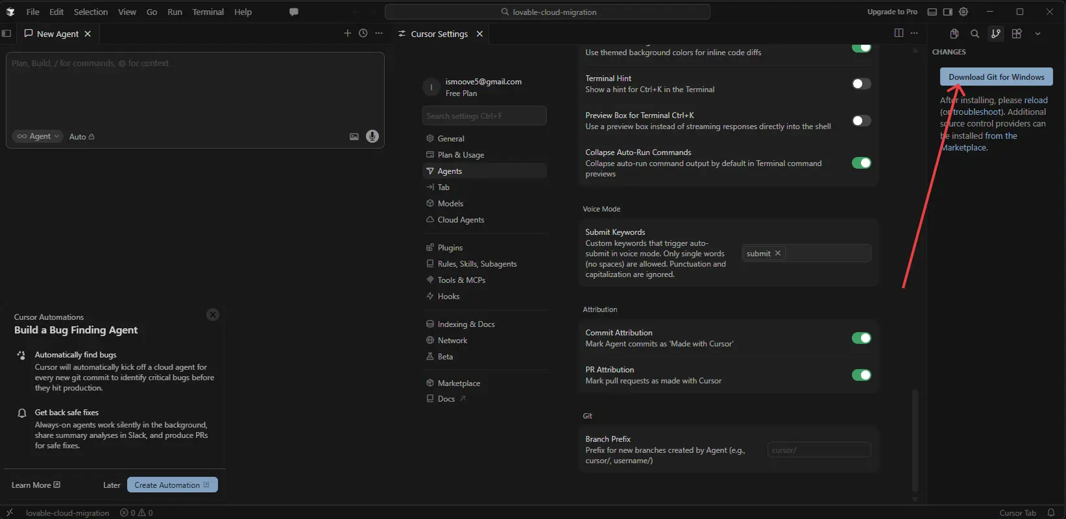The width and height of the screenshot is (1066, 519).
Task: Enable the Terminal Hint toggle
Action: (x=862, y=84)
